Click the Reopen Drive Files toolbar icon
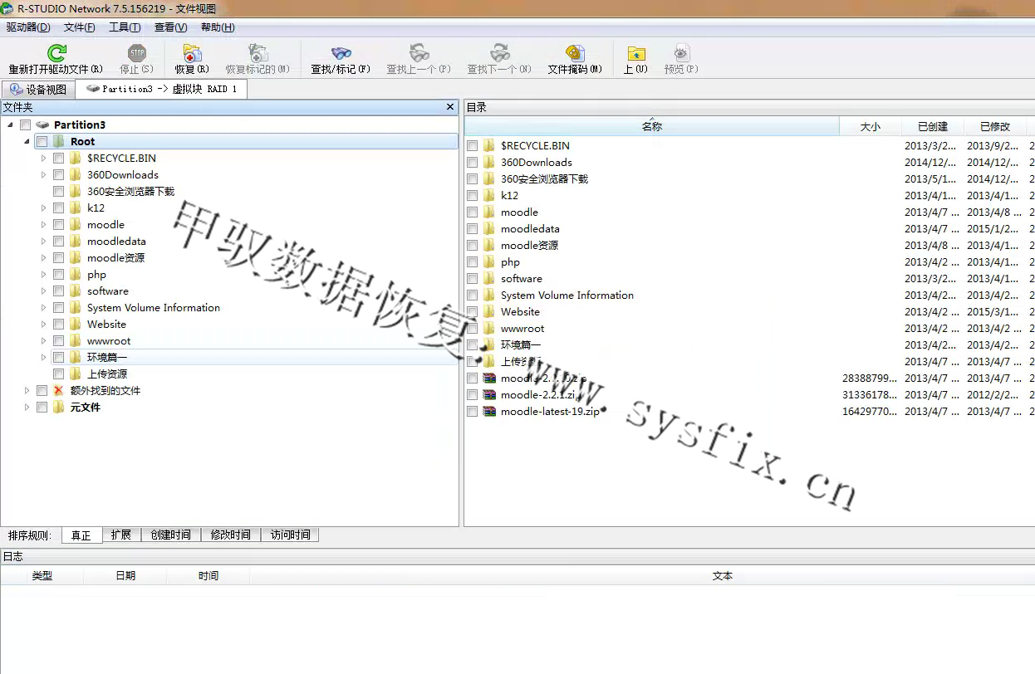1035x674 pixels. [x=56, y=53]
